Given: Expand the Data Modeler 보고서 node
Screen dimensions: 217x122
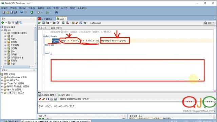Looking at the screenshot, I should [2, 77].
